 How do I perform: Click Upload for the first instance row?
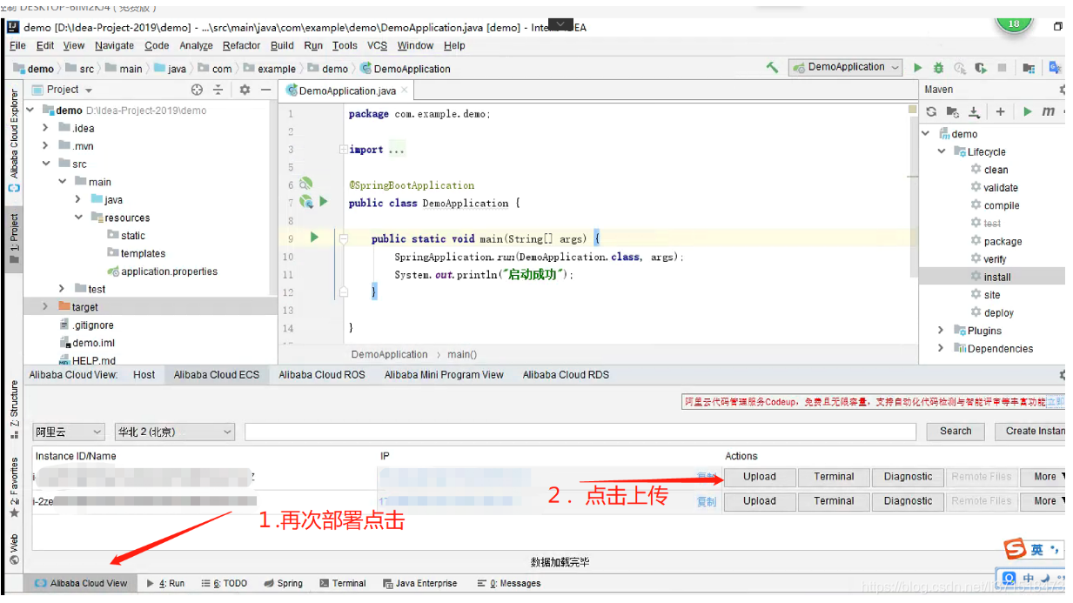coord(760,477)
